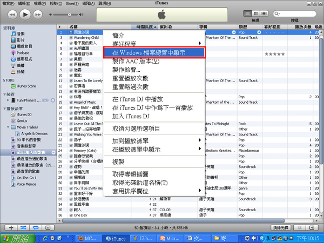Click the horizontal scrollbar of song list
This screenshot has width=324, height=243.
point(173,221)
